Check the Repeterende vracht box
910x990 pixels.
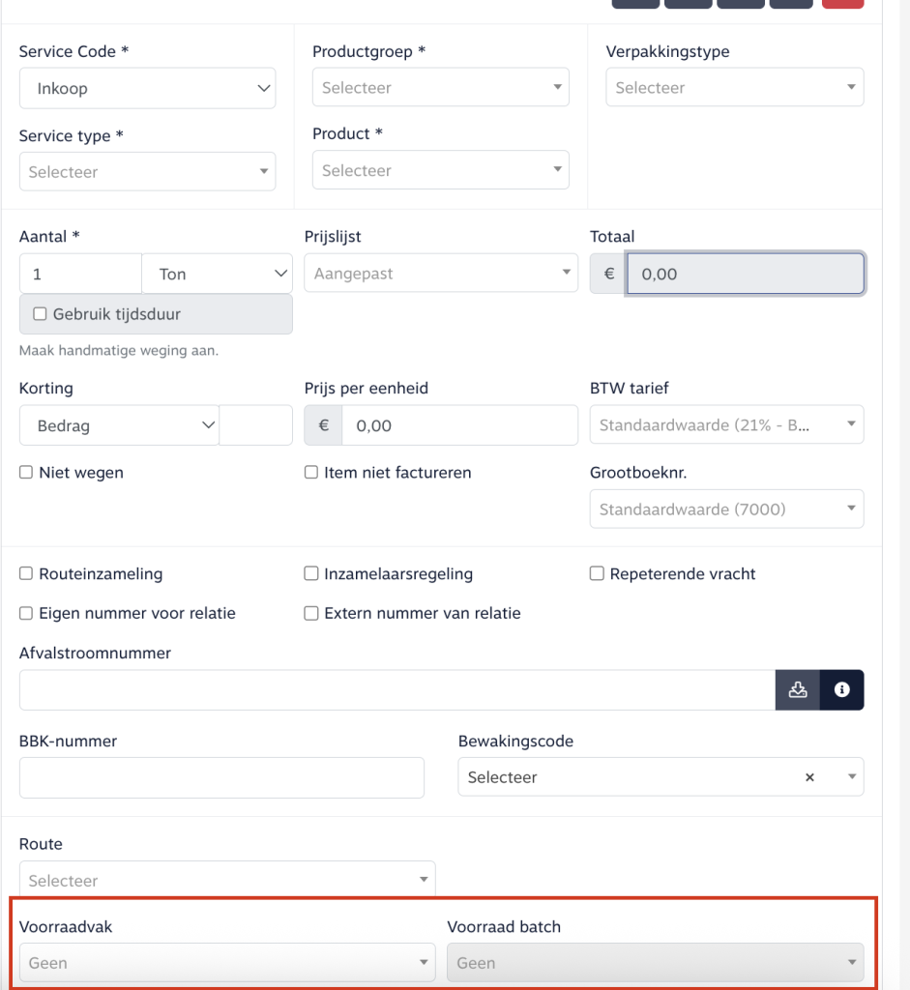[597, 573]
